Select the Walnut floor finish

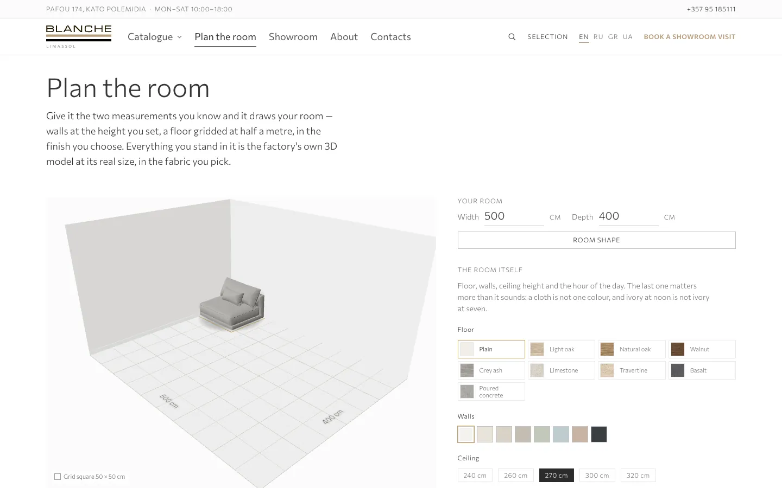(x=702, y=349)
